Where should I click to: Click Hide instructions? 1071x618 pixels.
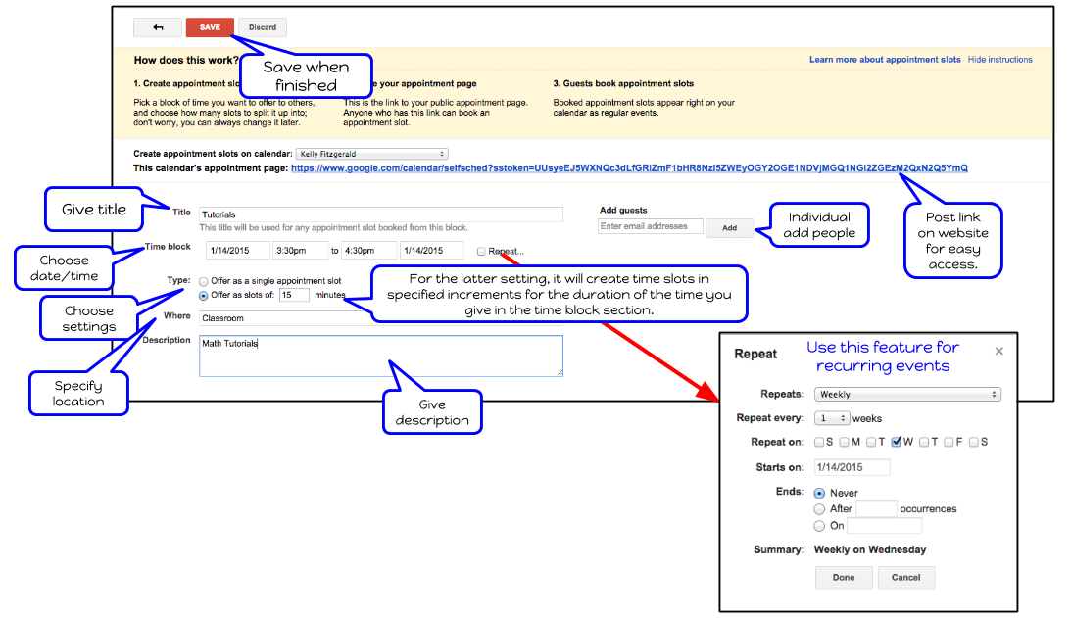[999, 59]
